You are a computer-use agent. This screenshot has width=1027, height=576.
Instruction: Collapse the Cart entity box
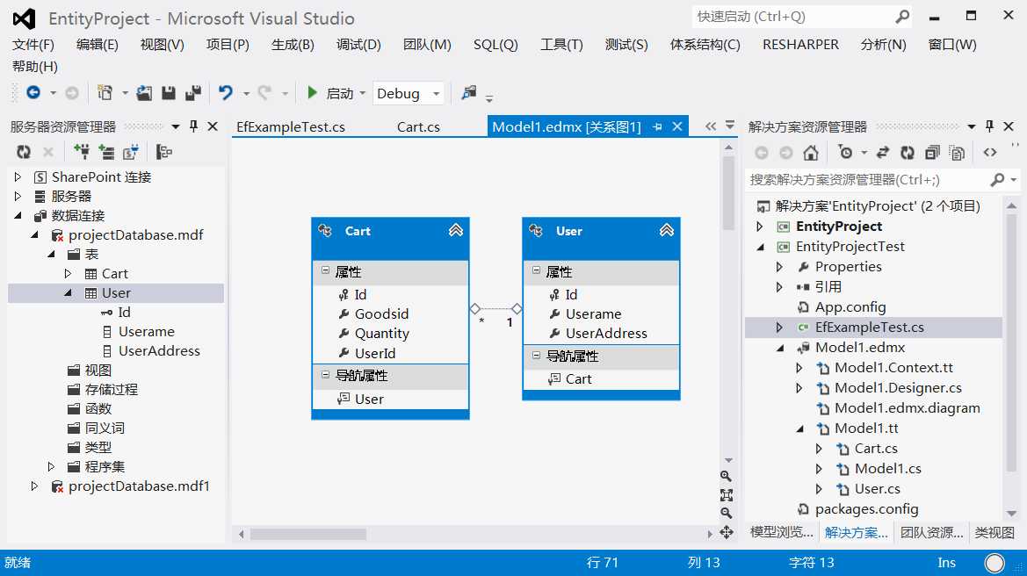click(456, 230)
